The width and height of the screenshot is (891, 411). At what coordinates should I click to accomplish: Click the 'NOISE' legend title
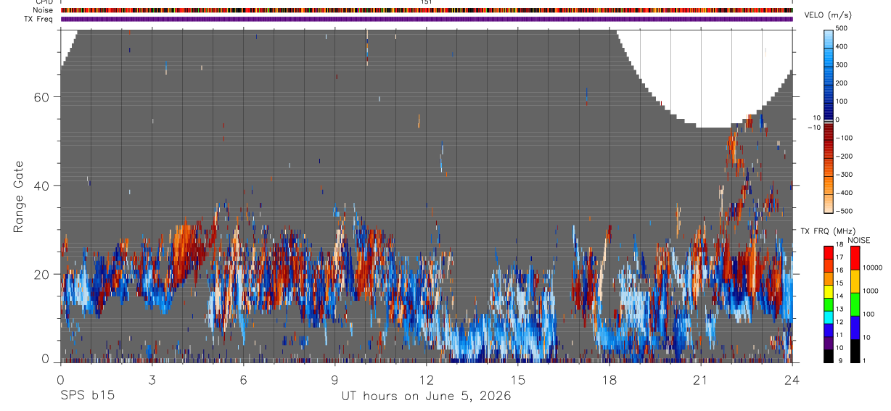tap(858, 240)
